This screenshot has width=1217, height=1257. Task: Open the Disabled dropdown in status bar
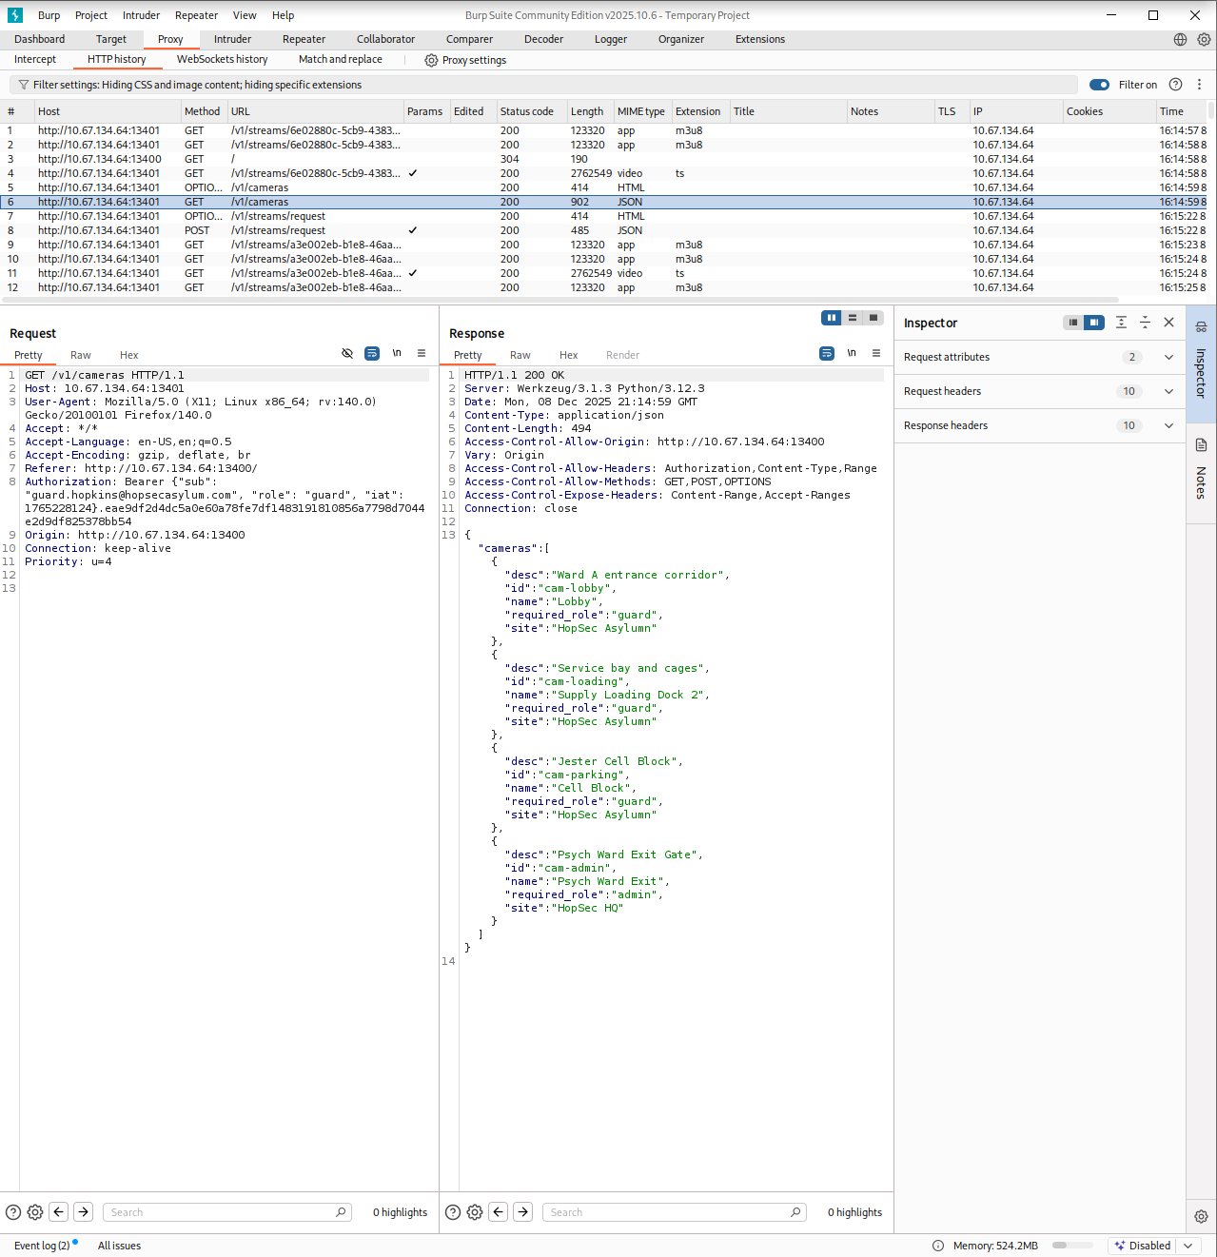(1188, 1246)
